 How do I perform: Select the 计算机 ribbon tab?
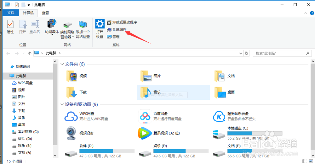coord(28,13)
